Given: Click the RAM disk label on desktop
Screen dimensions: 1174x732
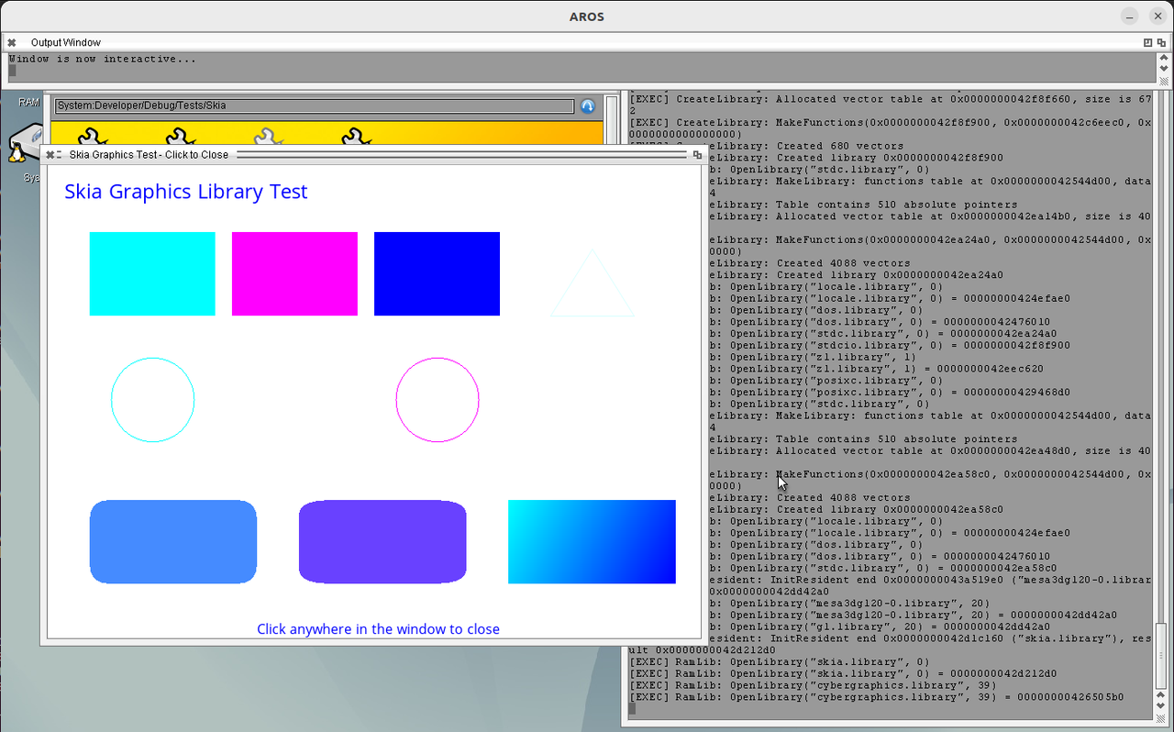Looking at the screenshot, I should click(x=28, y=103).
